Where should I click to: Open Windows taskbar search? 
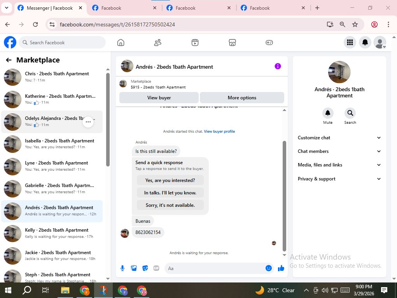point(26,290)
